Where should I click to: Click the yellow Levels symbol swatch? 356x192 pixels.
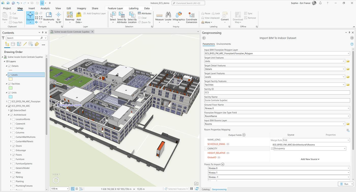point(10,79)
